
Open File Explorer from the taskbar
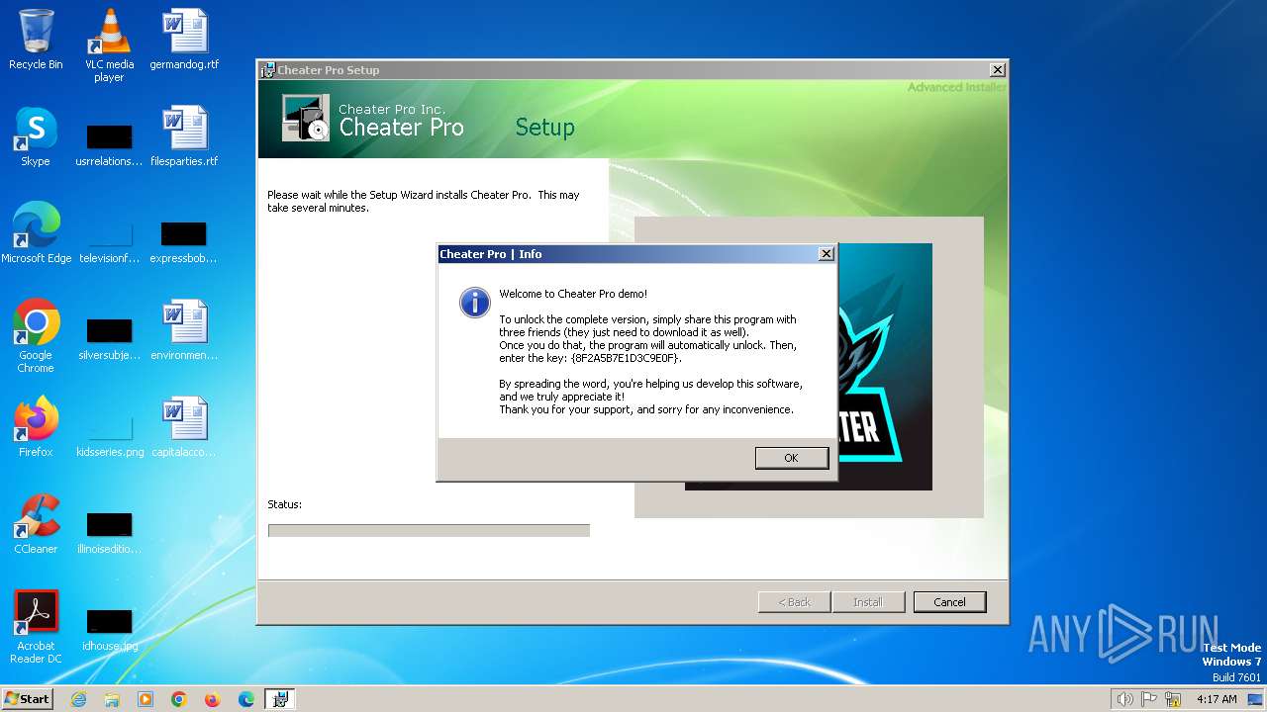(112, 699)
